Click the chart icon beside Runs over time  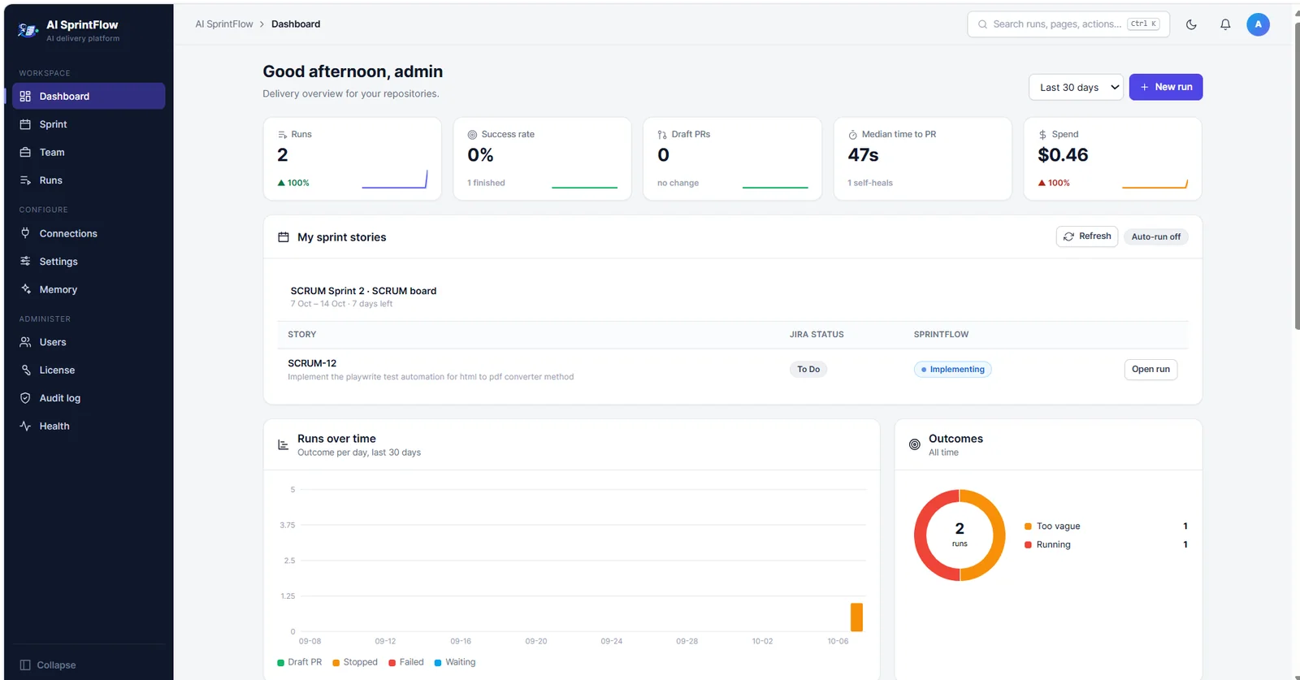[284, 444]
